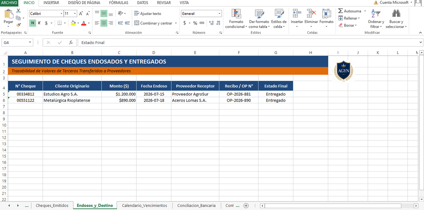Click the Copy icon
The height and width of the screenshot is (210, 424).
pos(18,17)
